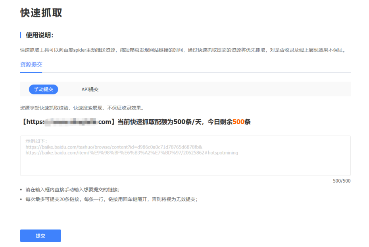Click the baike.baidu.com/item example URL
Screen dimensions: 369x247
click(x=132, y=153)
